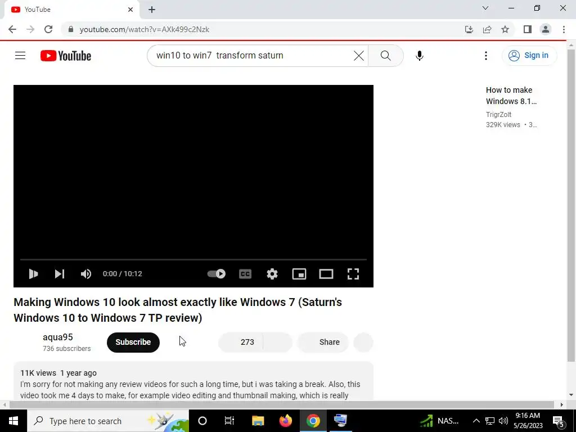Select the address bar URL

coord(145,29)
